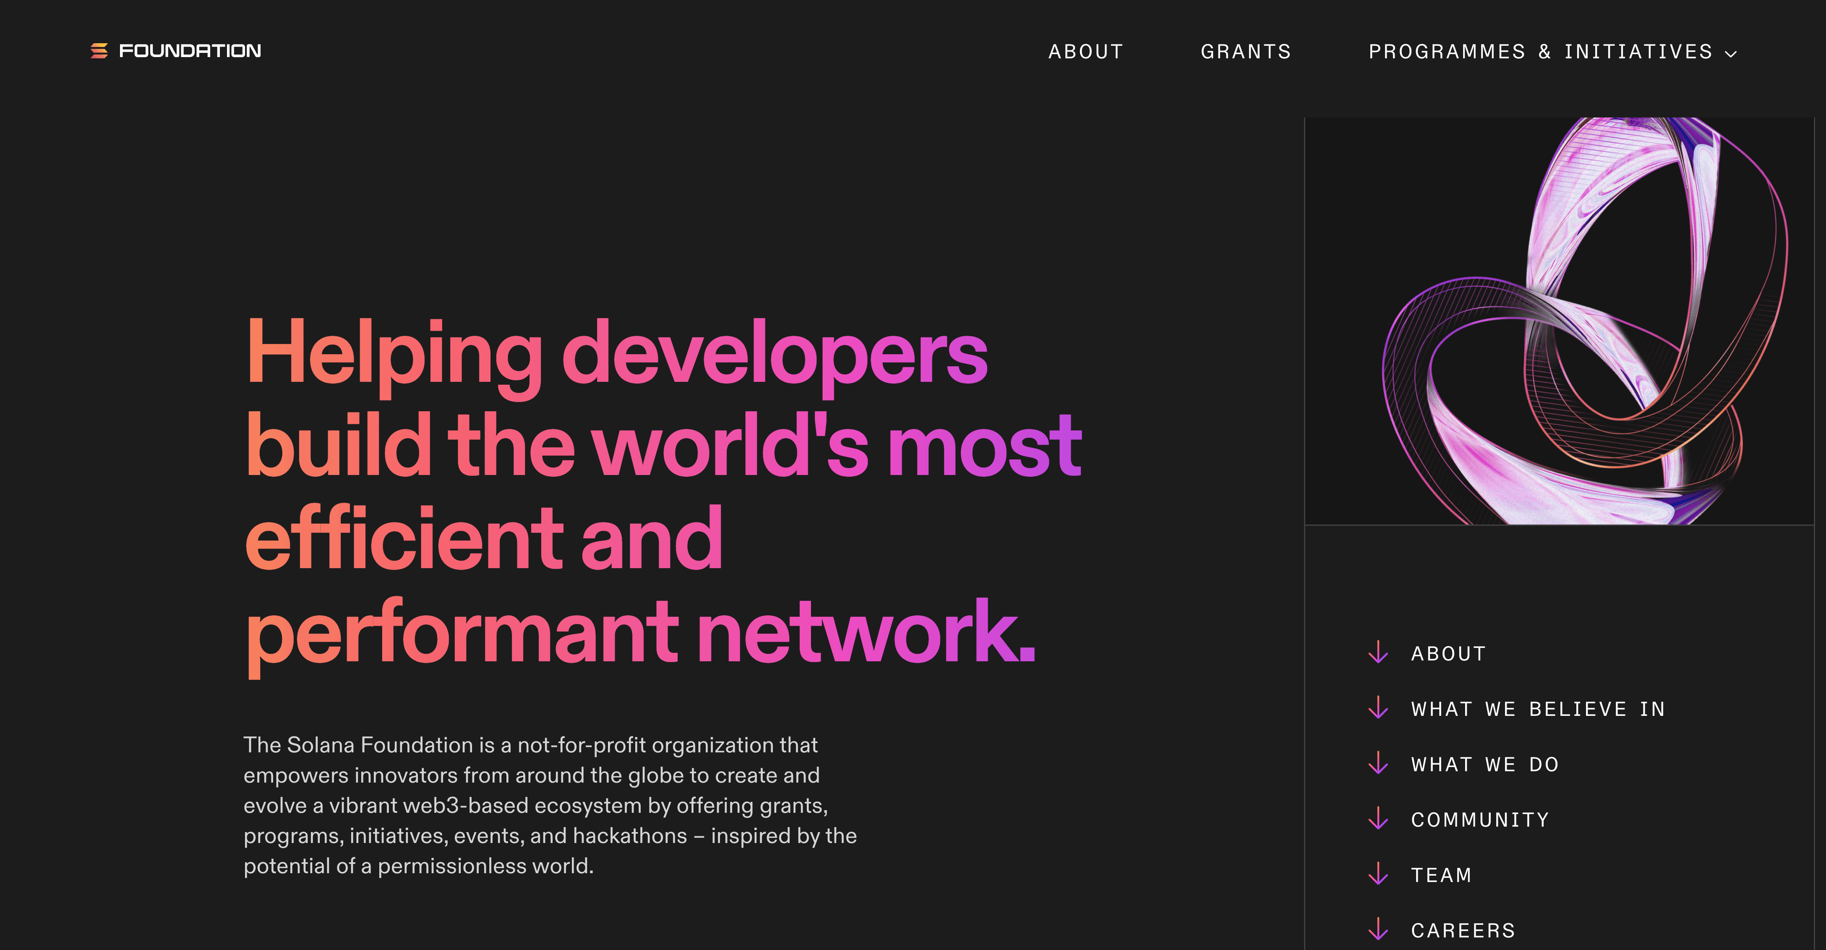
Task: Click down arrow icon beside Community
Action: [1378, 819]
